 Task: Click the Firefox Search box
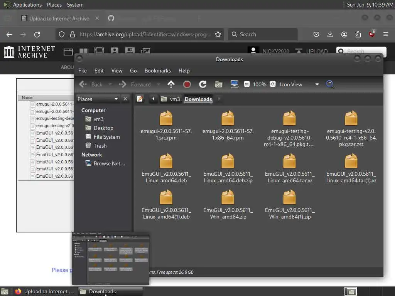tap(263, 34)
